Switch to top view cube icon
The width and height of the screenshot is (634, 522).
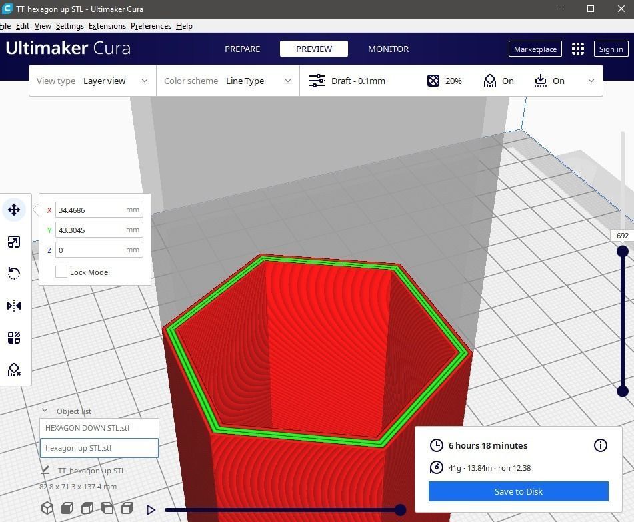[87, 508]
